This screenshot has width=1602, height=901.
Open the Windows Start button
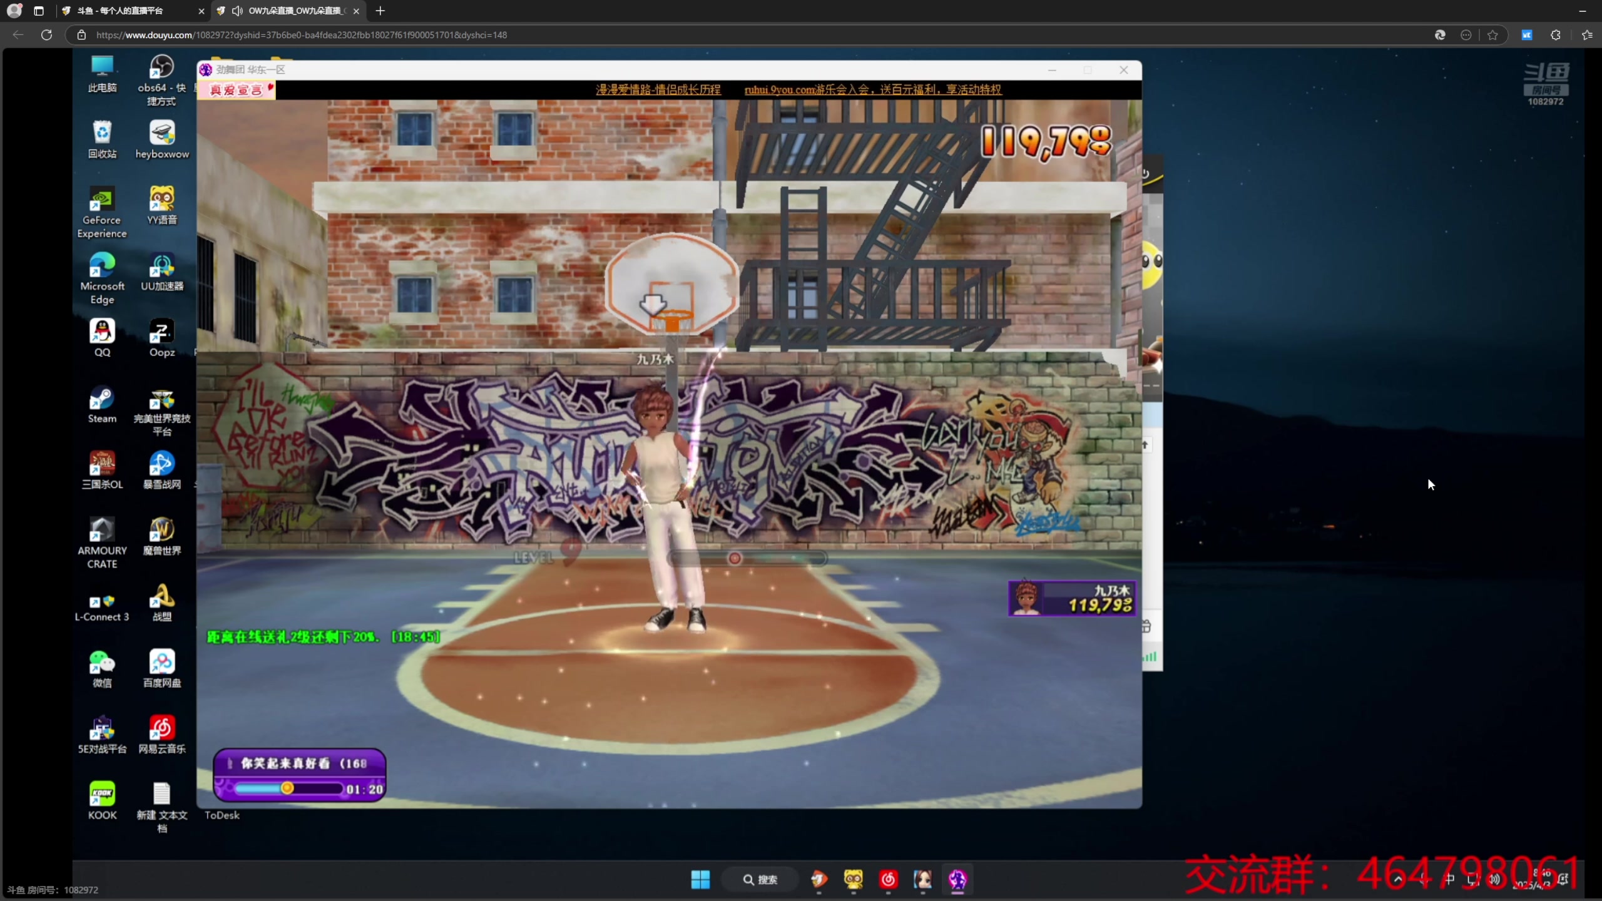tap(700, 880)
